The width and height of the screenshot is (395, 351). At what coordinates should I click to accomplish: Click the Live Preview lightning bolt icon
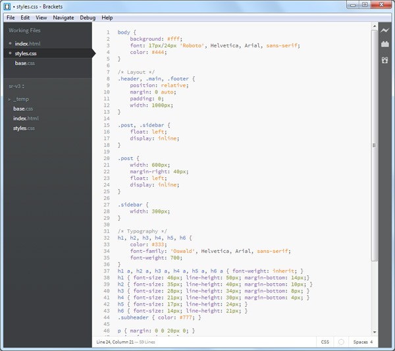point(384,30)
